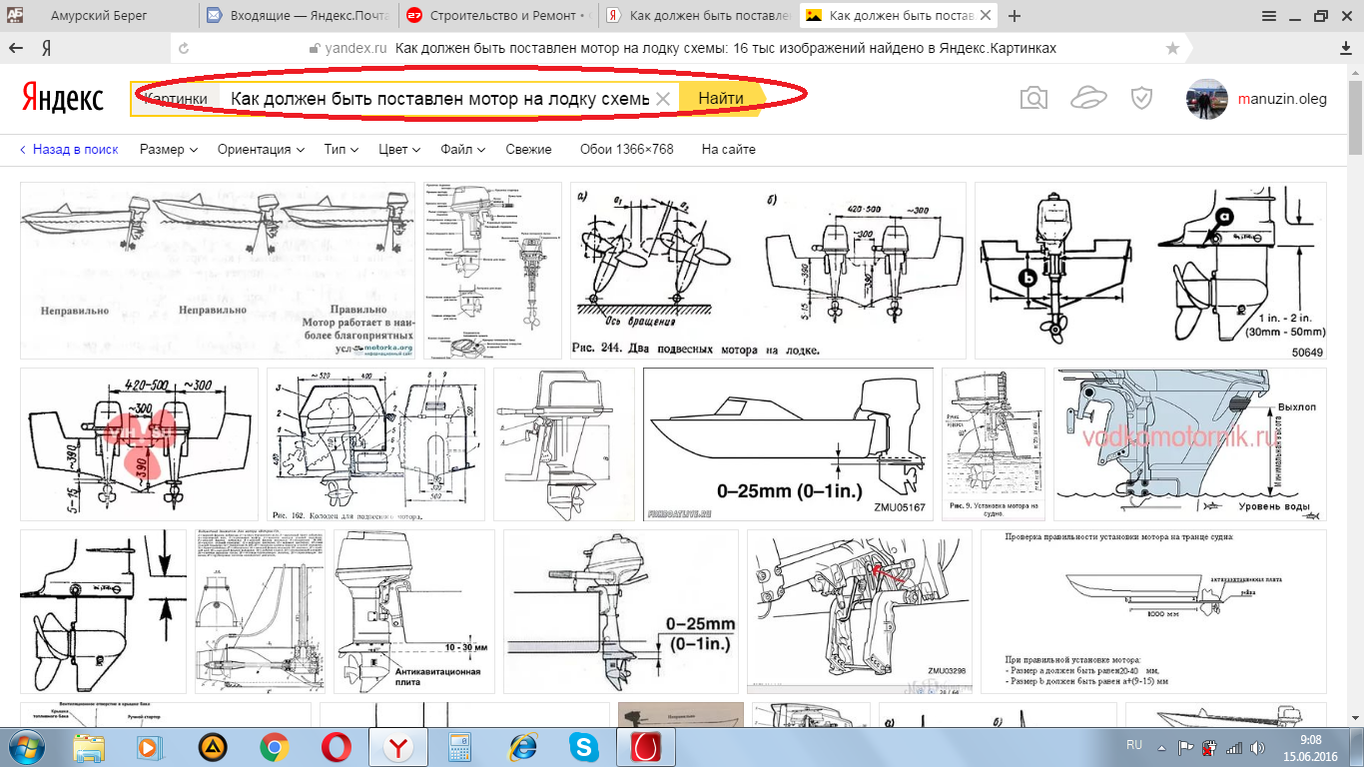Launch Skype from the taskbar
This screenshot has width=1364, height=767.
(583, 746)
